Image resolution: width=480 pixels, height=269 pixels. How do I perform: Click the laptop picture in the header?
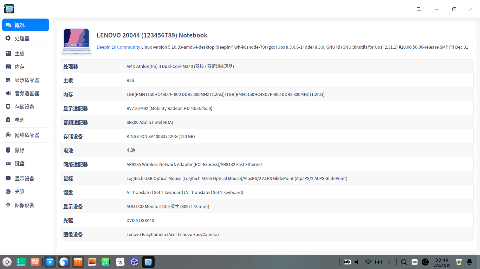pyautogui.click(x=77, y=41)
